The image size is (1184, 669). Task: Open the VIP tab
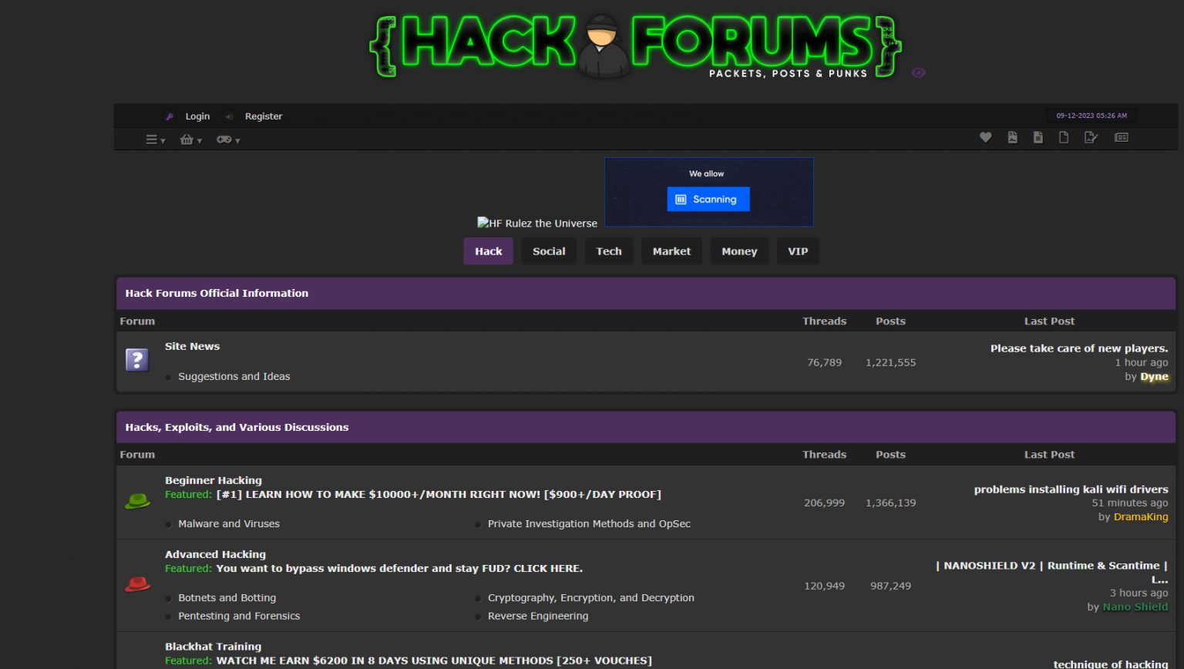click(798, 251)
